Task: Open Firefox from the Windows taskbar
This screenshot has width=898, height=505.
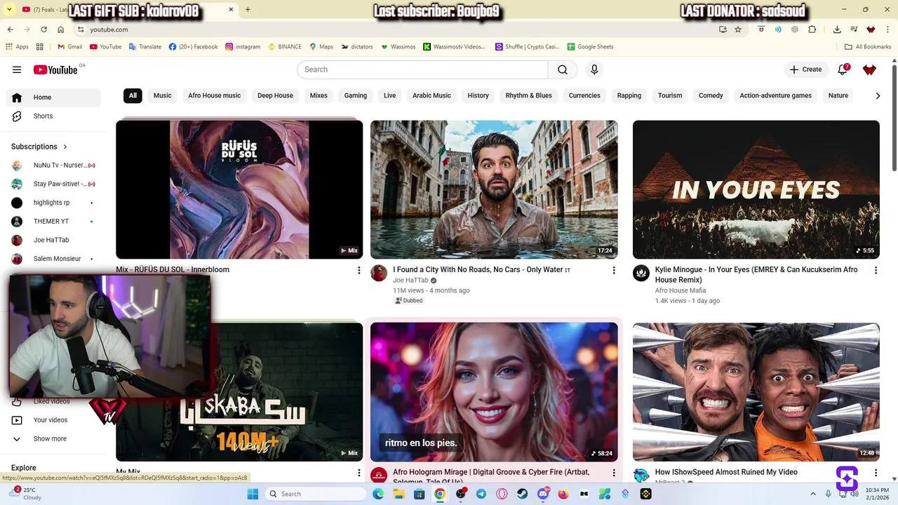Action: pyautogui.click(x=563, y=494)
